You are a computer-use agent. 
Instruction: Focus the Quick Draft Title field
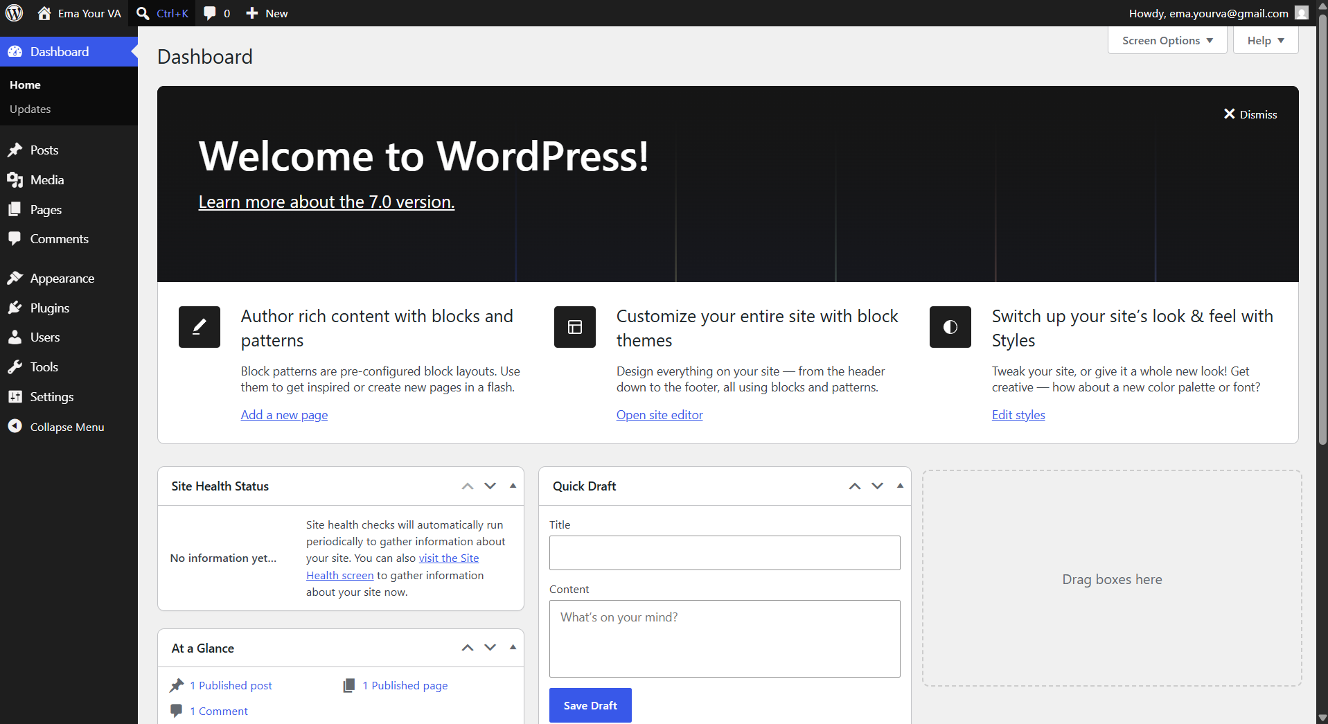725,553
